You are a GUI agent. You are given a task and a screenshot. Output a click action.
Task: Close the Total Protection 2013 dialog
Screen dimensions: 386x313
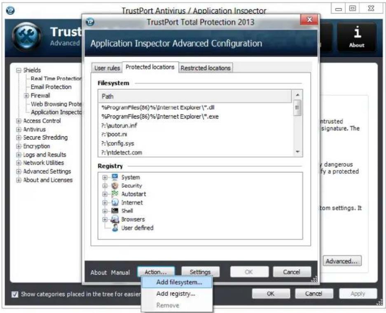(x=309, y=20)
